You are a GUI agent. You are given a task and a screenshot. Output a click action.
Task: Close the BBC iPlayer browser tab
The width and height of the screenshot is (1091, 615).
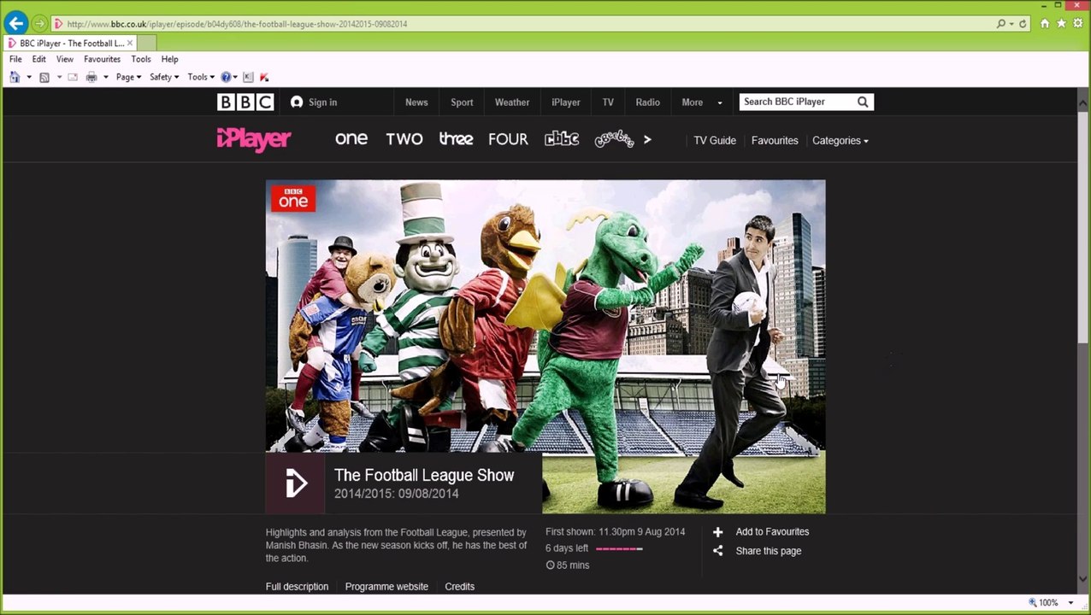click(x=130, y=43)
